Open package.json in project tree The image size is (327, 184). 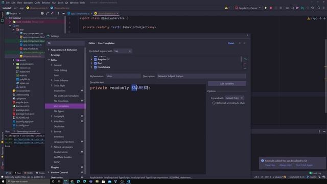pyautogui.click(x=22, y=110)
